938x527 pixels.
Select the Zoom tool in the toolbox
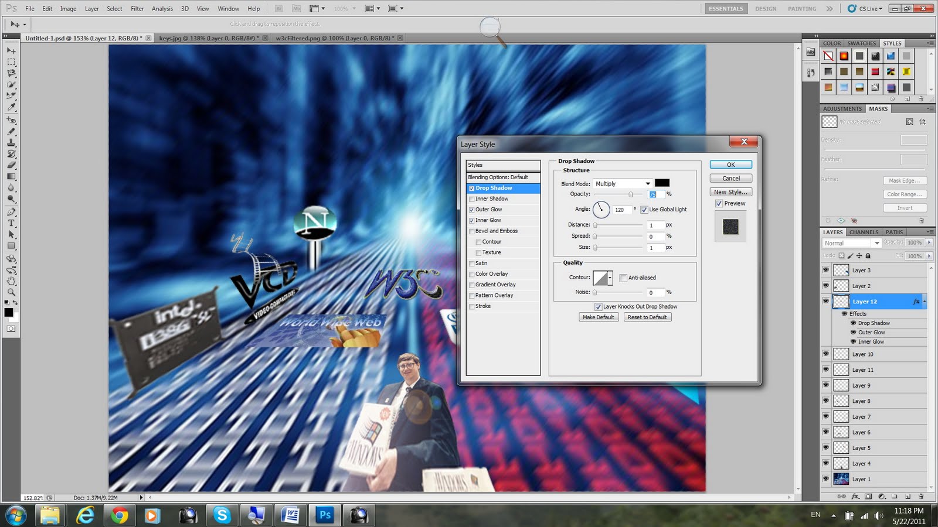pos(11,292)
